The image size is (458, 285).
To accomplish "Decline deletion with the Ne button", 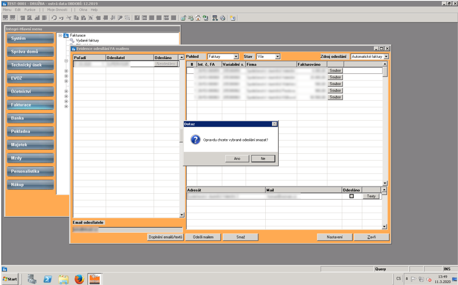I will 263,158.
